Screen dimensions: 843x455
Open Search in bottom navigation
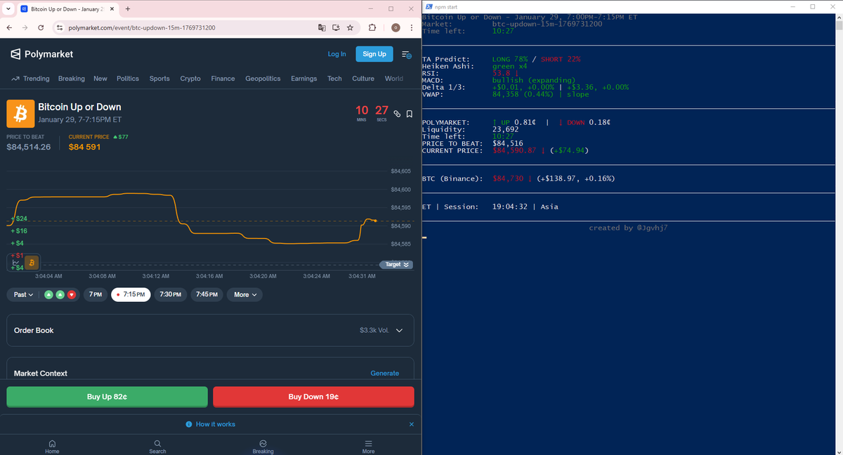[157, 447]
